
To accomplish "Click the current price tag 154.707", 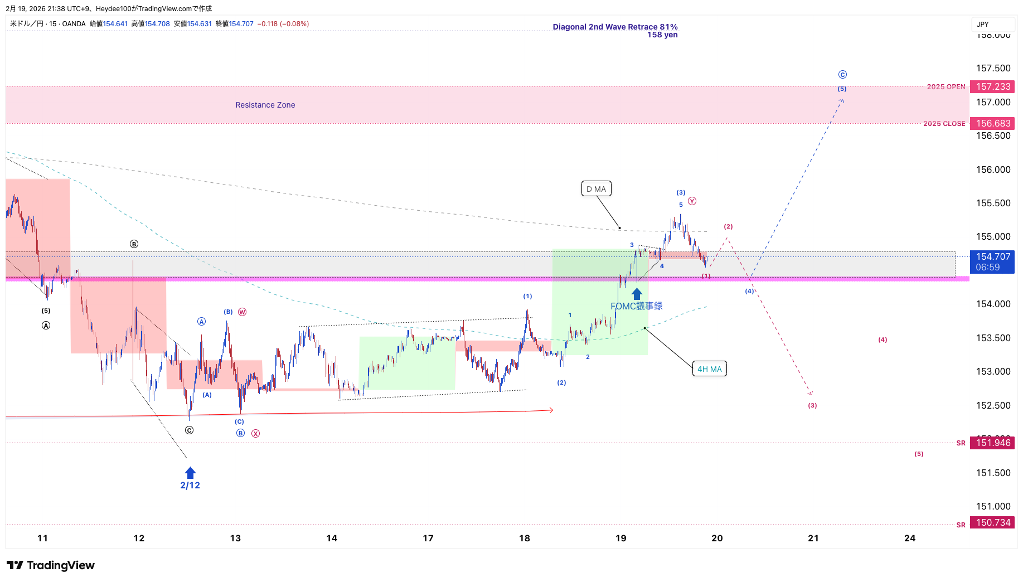I will [x=992, y=262].
